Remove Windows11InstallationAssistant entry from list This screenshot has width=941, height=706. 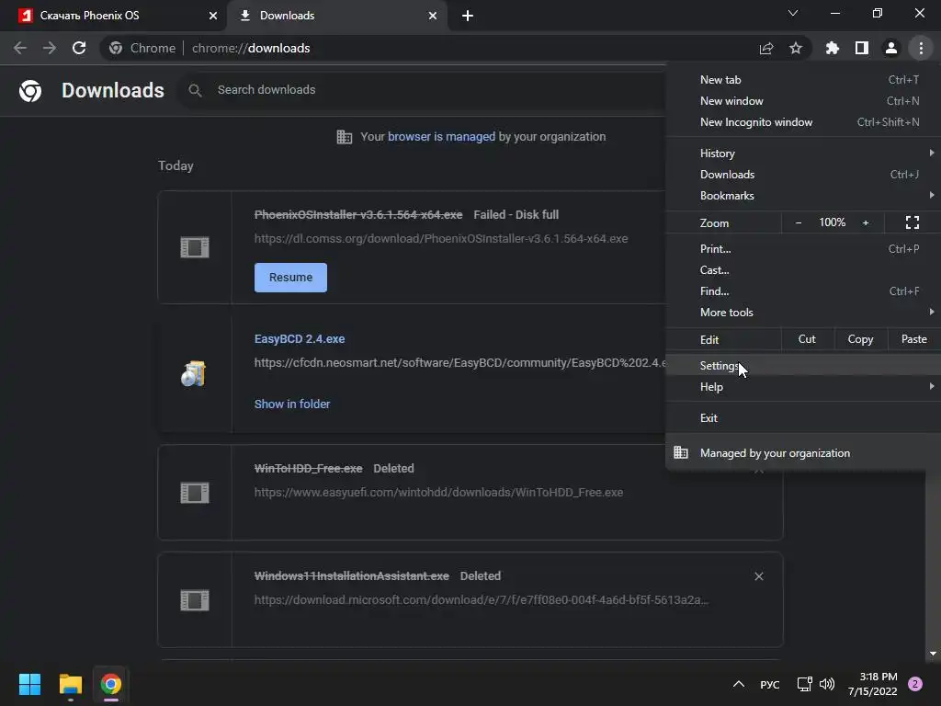758,576
